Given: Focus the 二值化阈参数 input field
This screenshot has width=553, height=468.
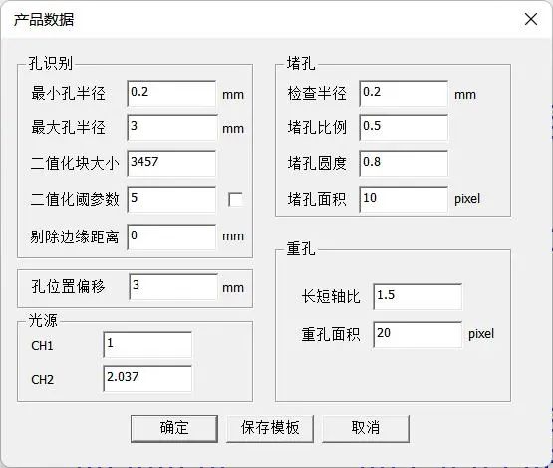Looking at the screenshot, I should [171, 200].
